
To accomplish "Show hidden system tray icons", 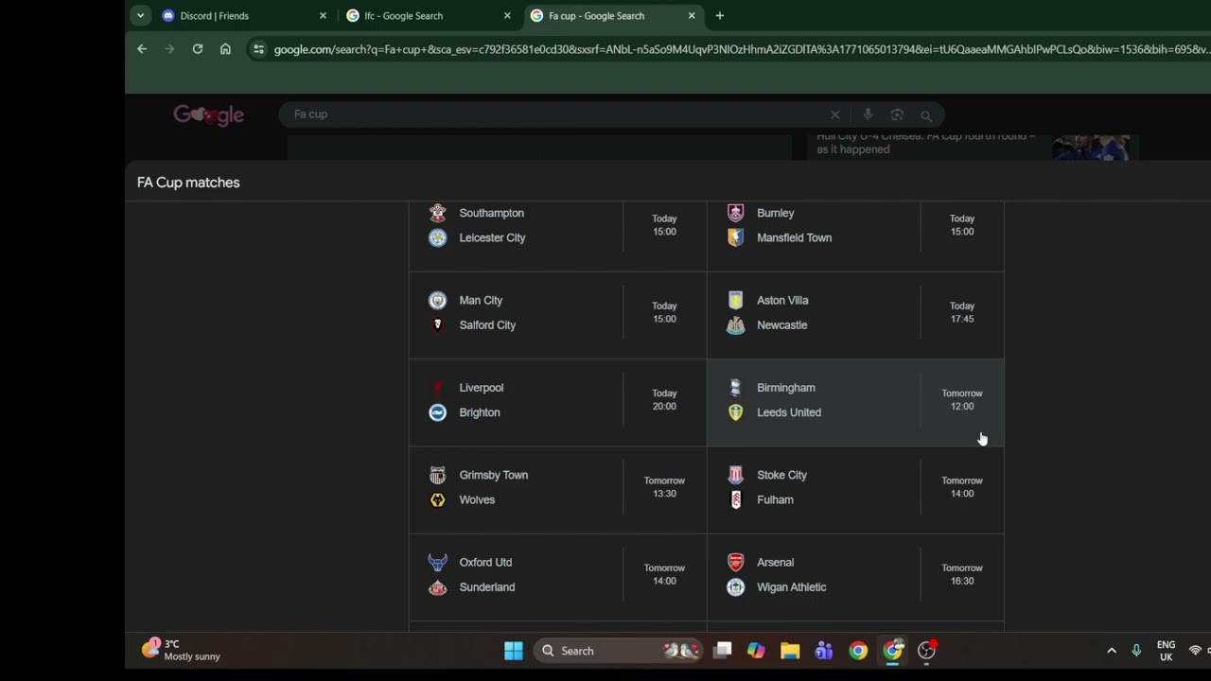I will click(1112, 651).
